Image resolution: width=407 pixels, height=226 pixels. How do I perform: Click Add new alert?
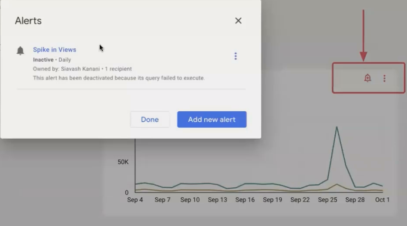tap(212, 120)
